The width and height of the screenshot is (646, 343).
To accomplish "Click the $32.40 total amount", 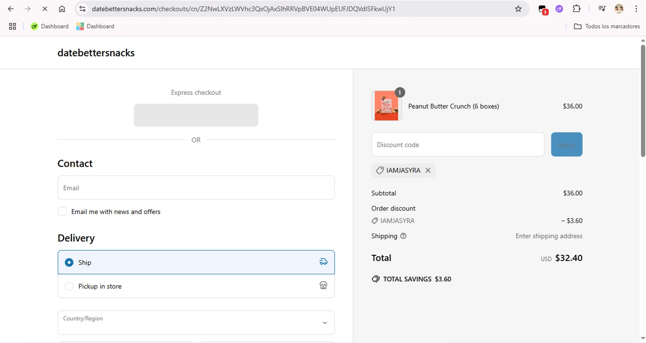I will click(568, 258).
